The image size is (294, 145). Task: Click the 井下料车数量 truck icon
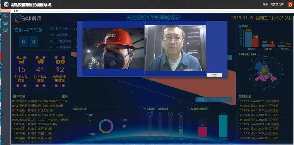coord(40,60)
